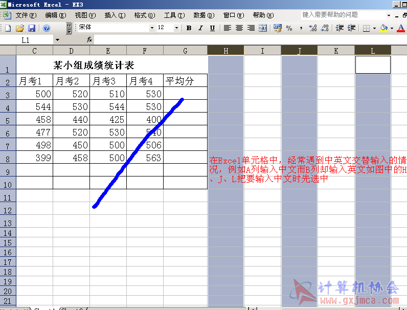Open the 帮助 (Help) menu

[x=263, y=15]
